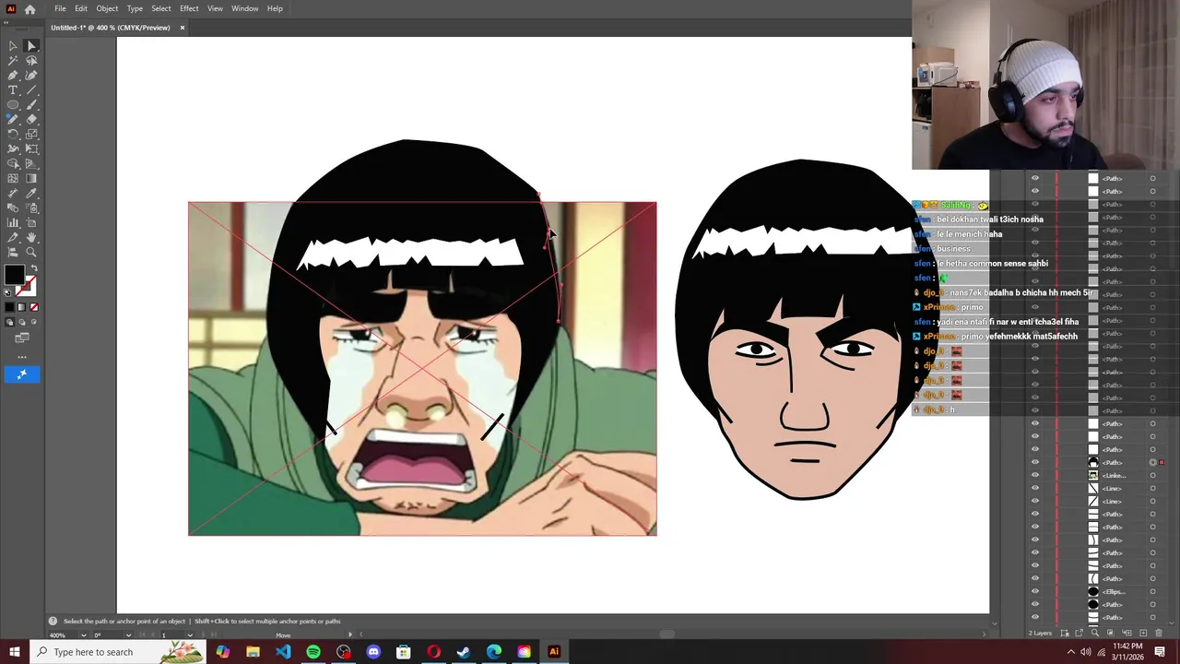Select the Scale tool
Viewport: 1180px width, 664px height.
(31, 134)
